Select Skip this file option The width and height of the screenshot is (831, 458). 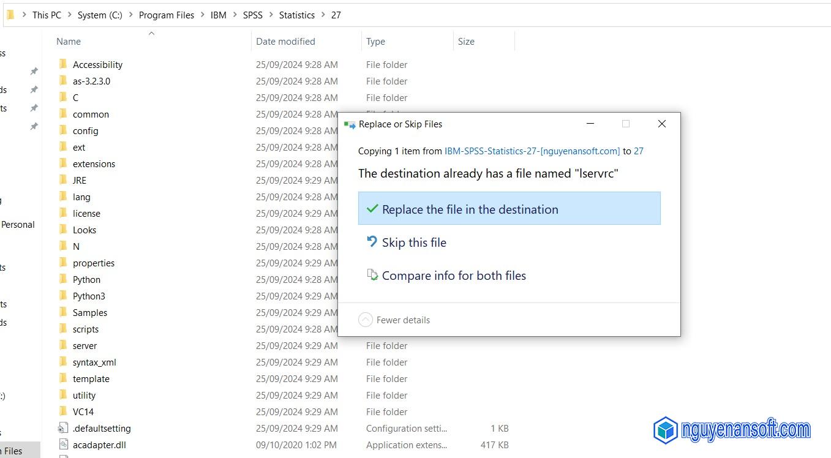[x=509, y=242]
